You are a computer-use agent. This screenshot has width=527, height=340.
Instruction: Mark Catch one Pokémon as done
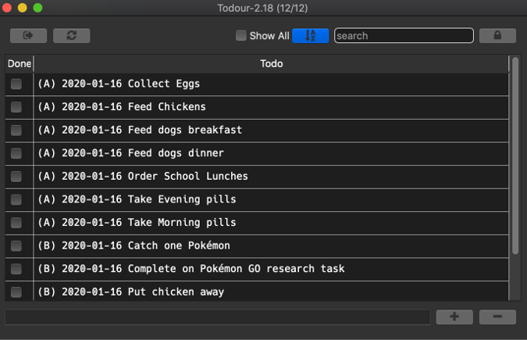[16, 246]
